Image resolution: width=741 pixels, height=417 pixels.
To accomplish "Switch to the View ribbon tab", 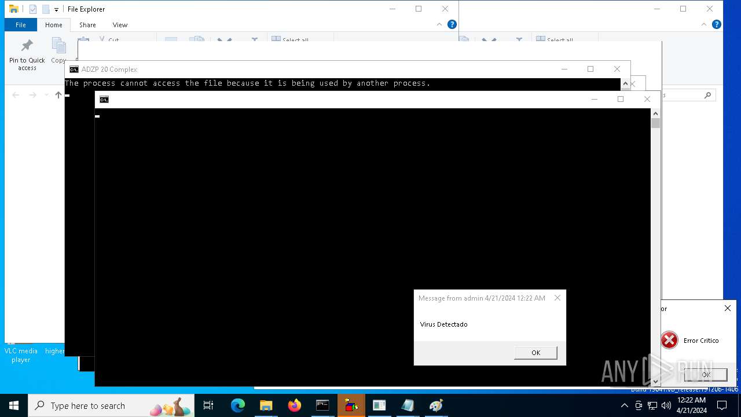I will coord(120,25).
